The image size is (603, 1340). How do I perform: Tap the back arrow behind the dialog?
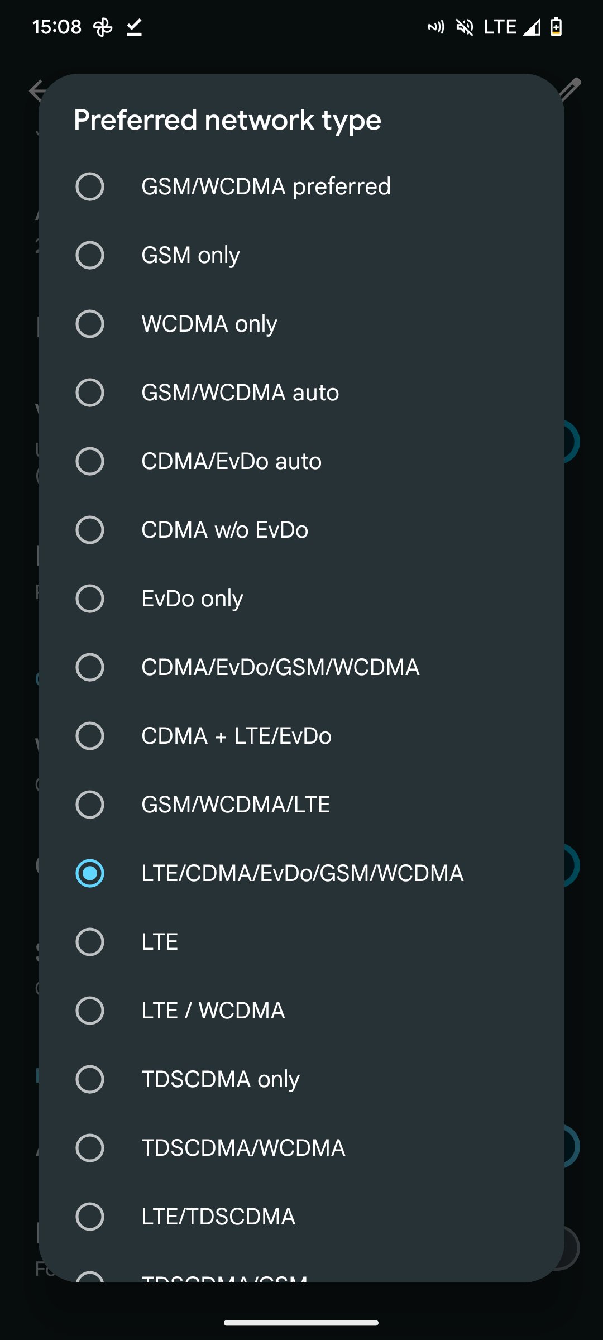(35, 90)
